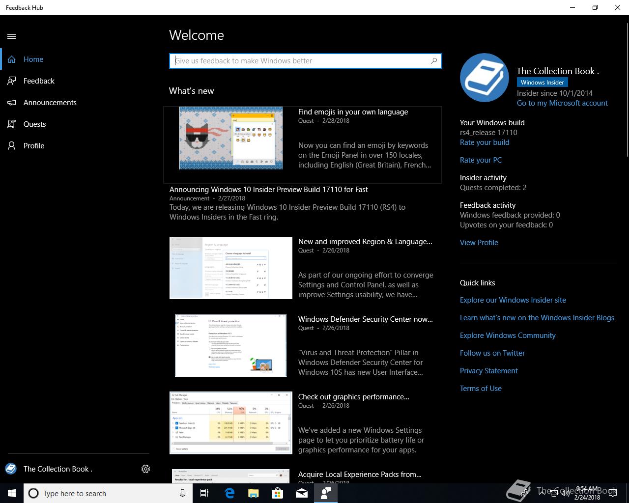Open New and improved Region & Language title

click(365, 242)
